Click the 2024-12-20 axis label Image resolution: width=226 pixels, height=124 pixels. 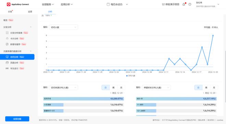pyautogui.click(x=213, y=72)
